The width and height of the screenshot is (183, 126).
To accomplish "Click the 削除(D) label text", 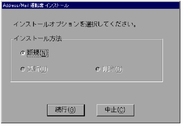I will click(x=113, y=69).
